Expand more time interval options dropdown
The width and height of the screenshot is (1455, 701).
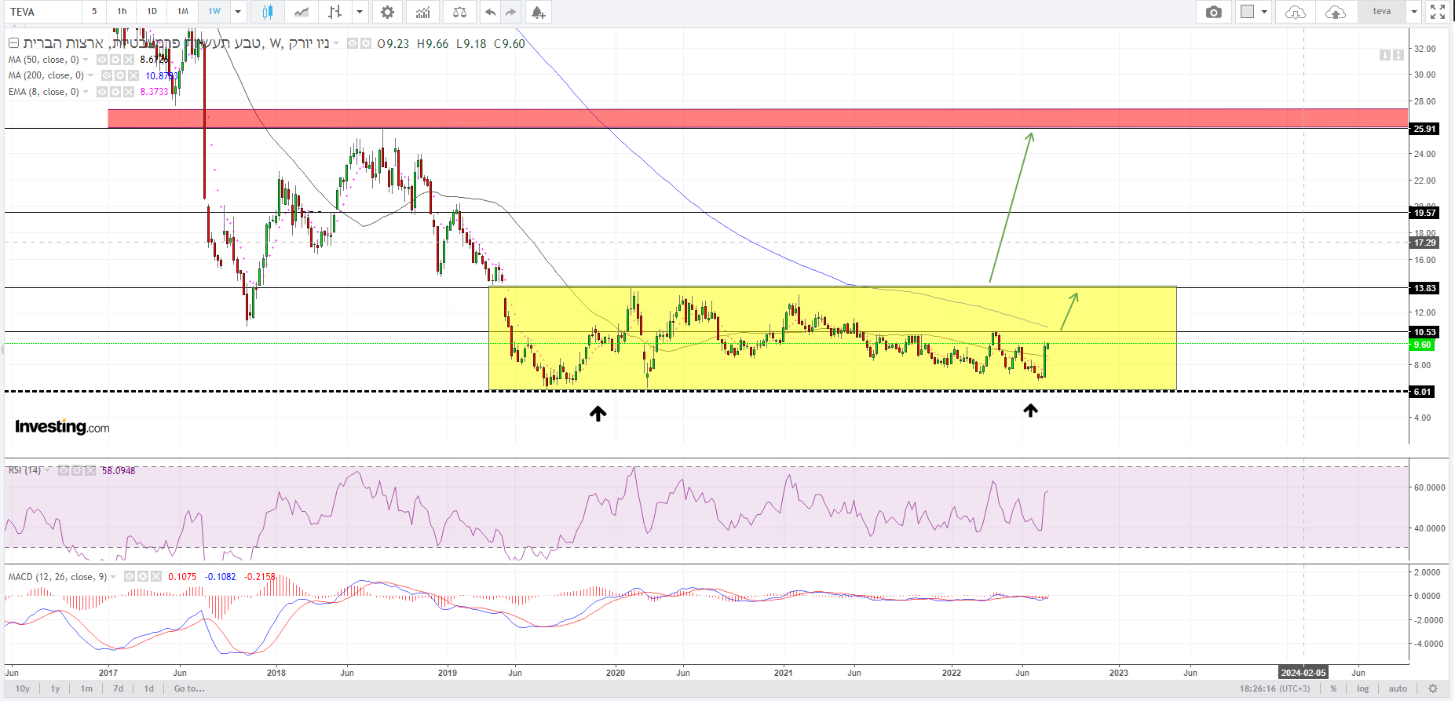[x=238, y=12]
